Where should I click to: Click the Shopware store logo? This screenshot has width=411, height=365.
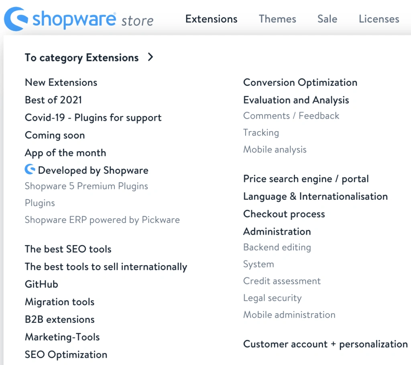pos(78,18)
